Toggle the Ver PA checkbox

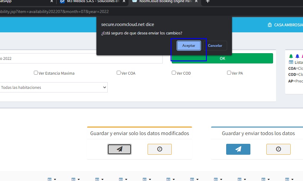click(229, 73)
